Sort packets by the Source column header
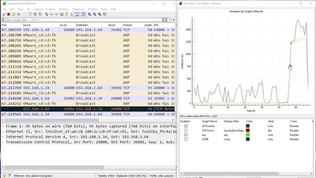 pyautogui.click(x=27, y=25)
